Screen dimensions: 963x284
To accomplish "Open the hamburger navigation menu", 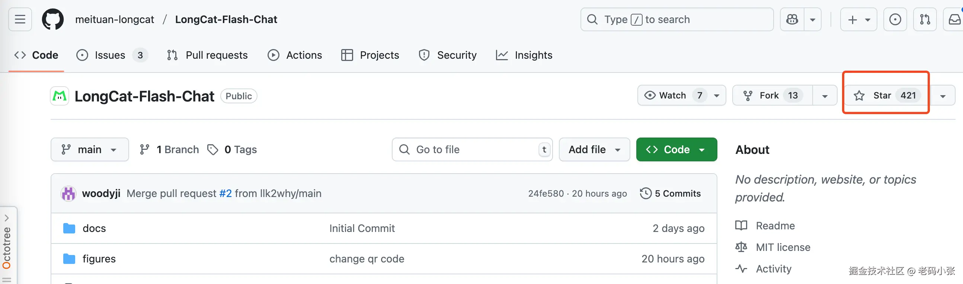I will pyautogui.click(x=20, y=19).
